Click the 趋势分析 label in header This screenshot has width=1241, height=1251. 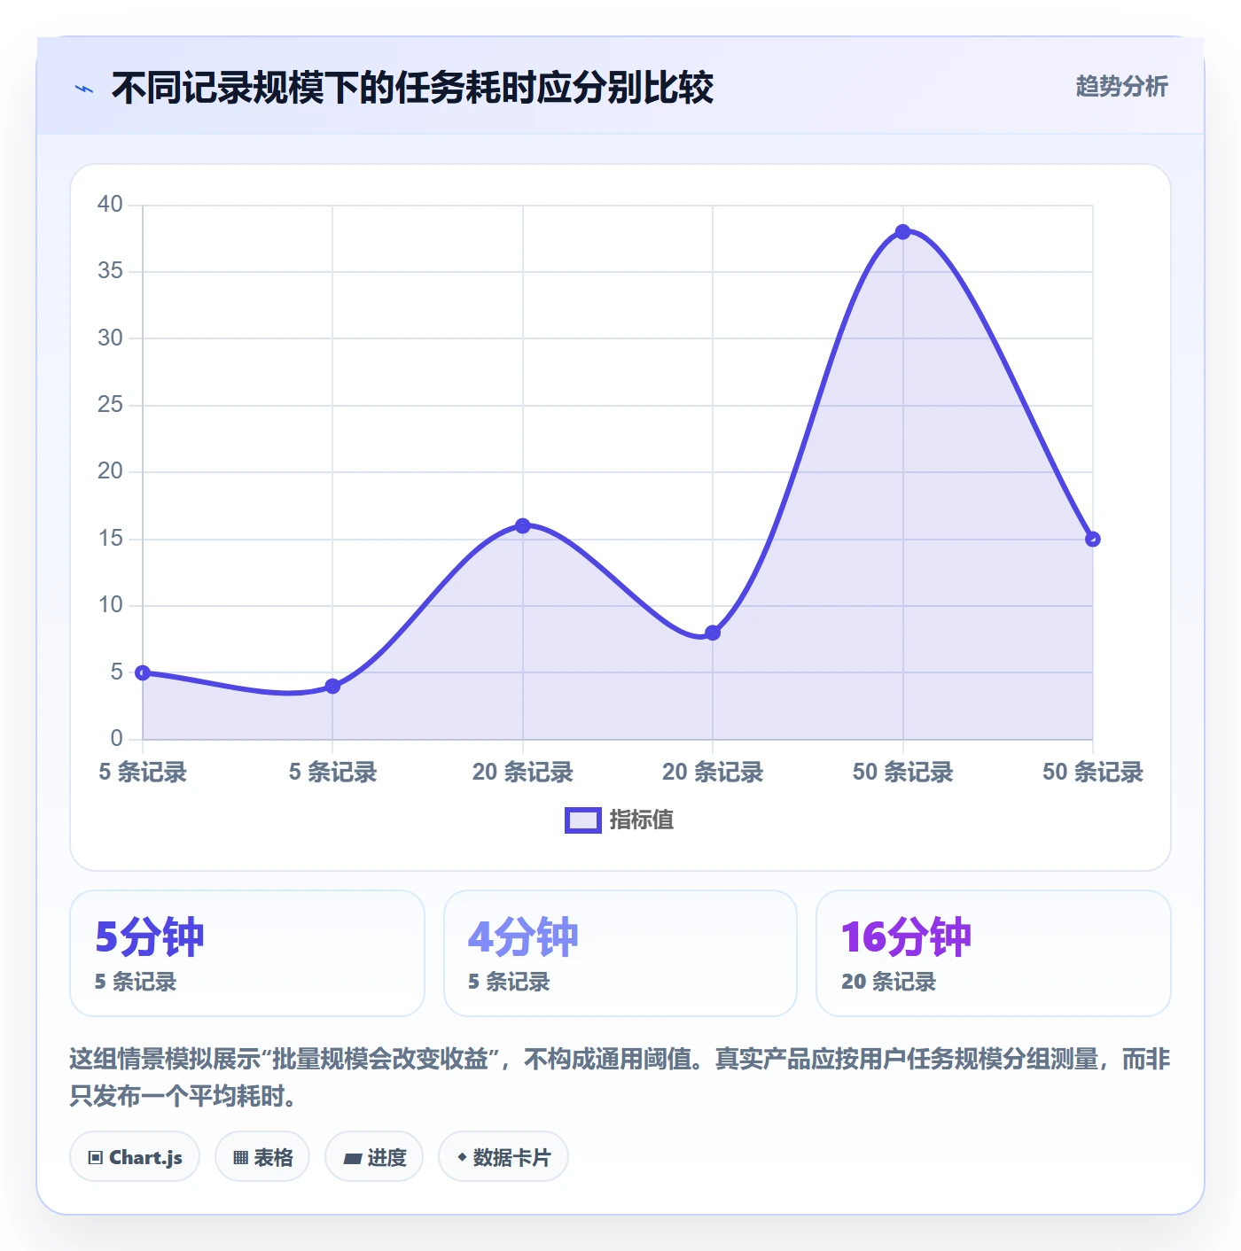(x=1121, y=86)
